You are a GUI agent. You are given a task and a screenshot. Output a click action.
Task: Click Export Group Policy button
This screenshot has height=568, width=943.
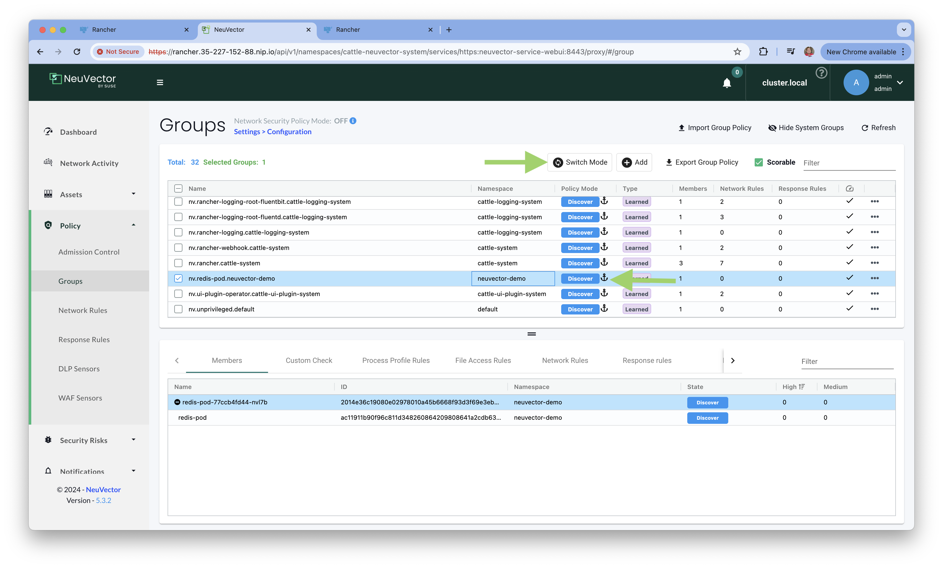coord(702,162)
